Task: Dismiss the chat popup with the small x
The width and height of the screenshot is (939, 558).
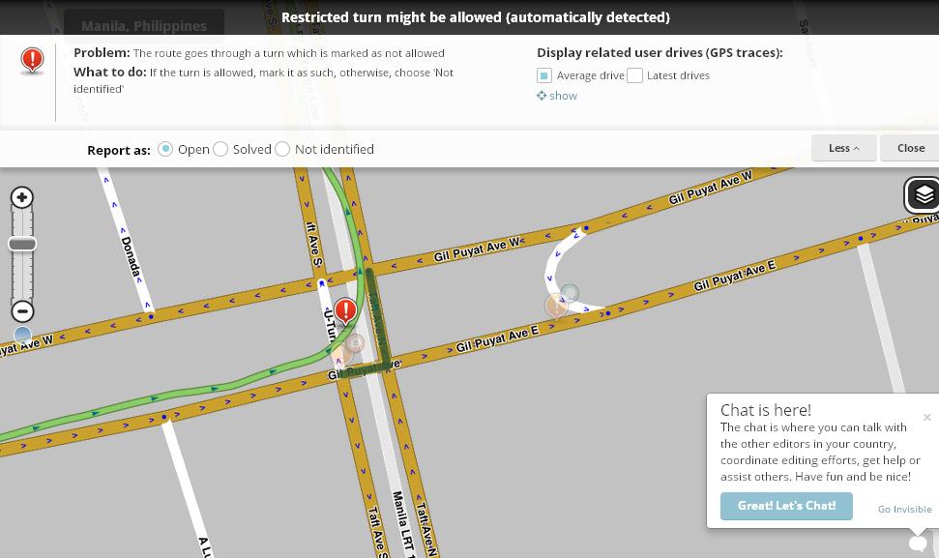Action: (926, 418)
